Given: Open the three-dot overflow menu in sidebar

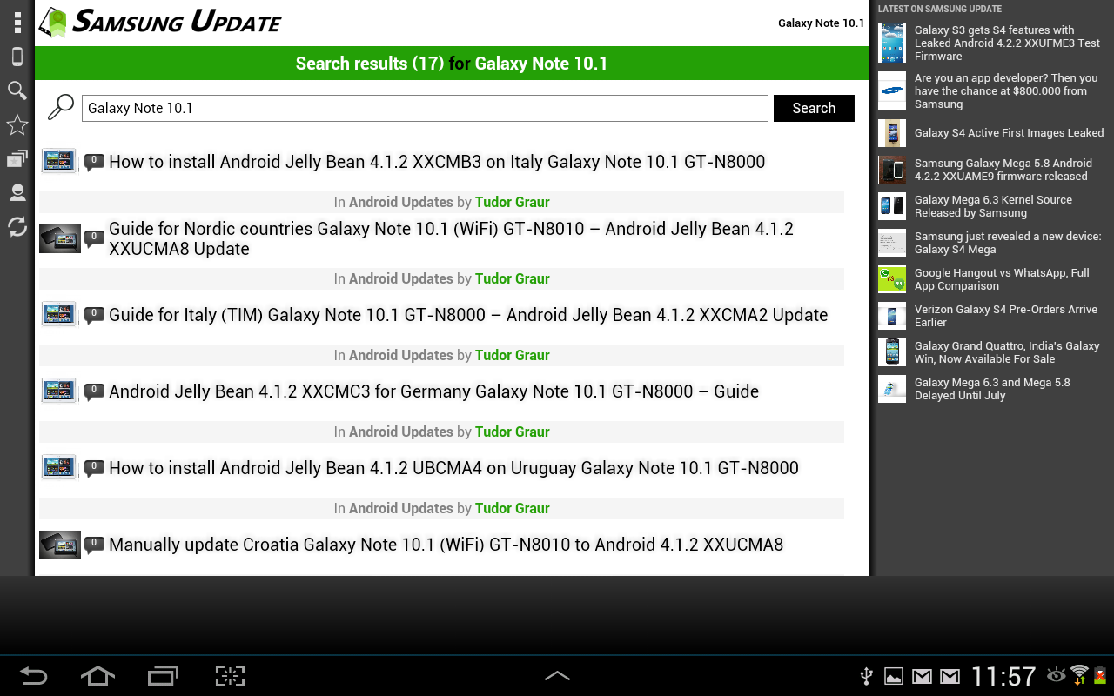Looking at the screenshot, I should (x=17, y=23).
